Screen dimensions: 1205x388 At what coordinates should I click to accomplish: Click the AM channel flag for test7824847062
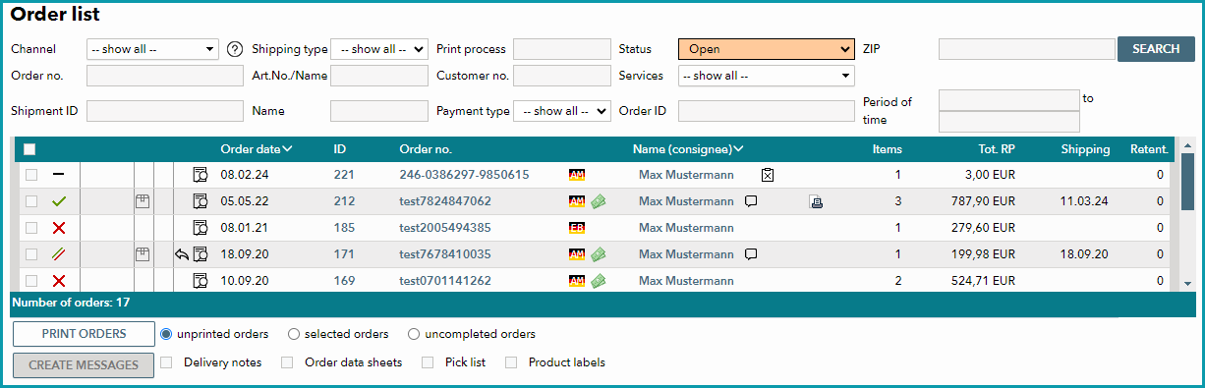[577, 201]
